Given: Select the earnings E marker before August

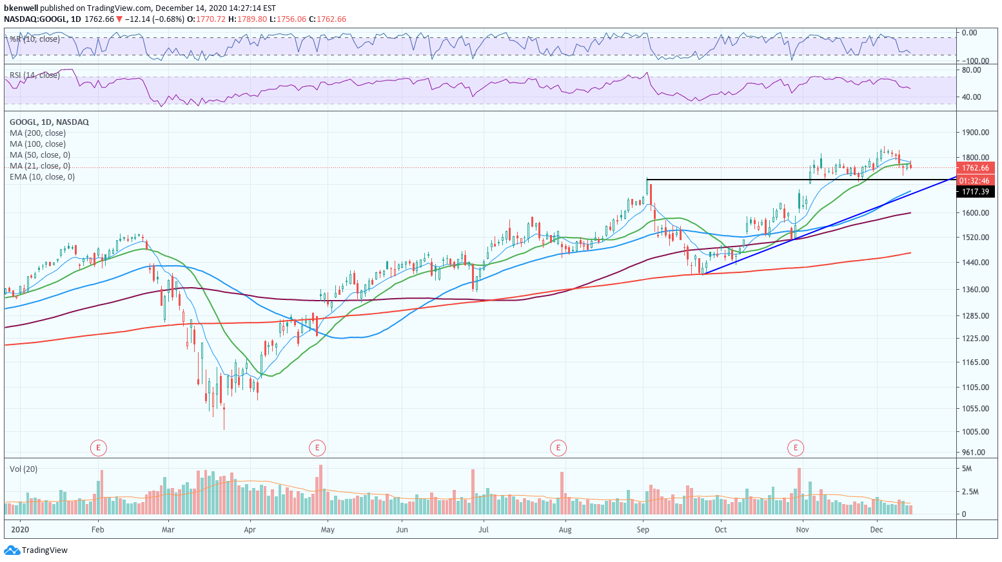Looking at the screenshot, I should (558, 447).
